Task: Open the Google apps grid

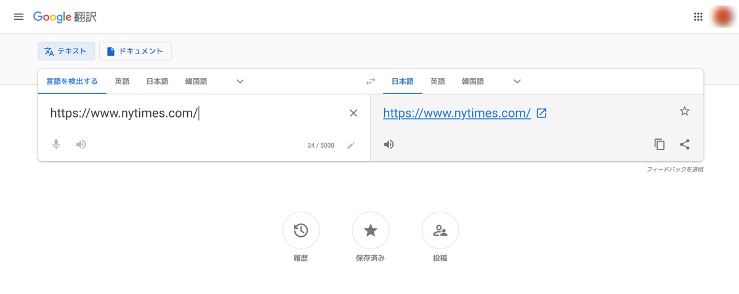Action: coord(698,17)
